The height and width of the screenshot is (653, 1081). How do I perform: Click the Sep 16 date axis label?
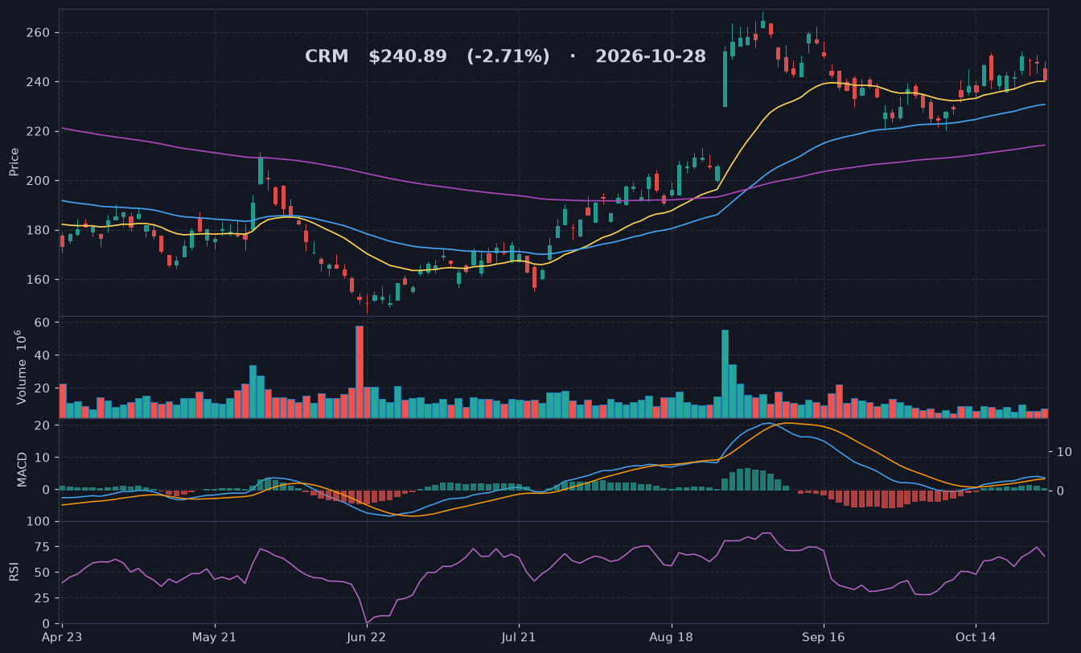pyautogui.click(x=823, y=637)
